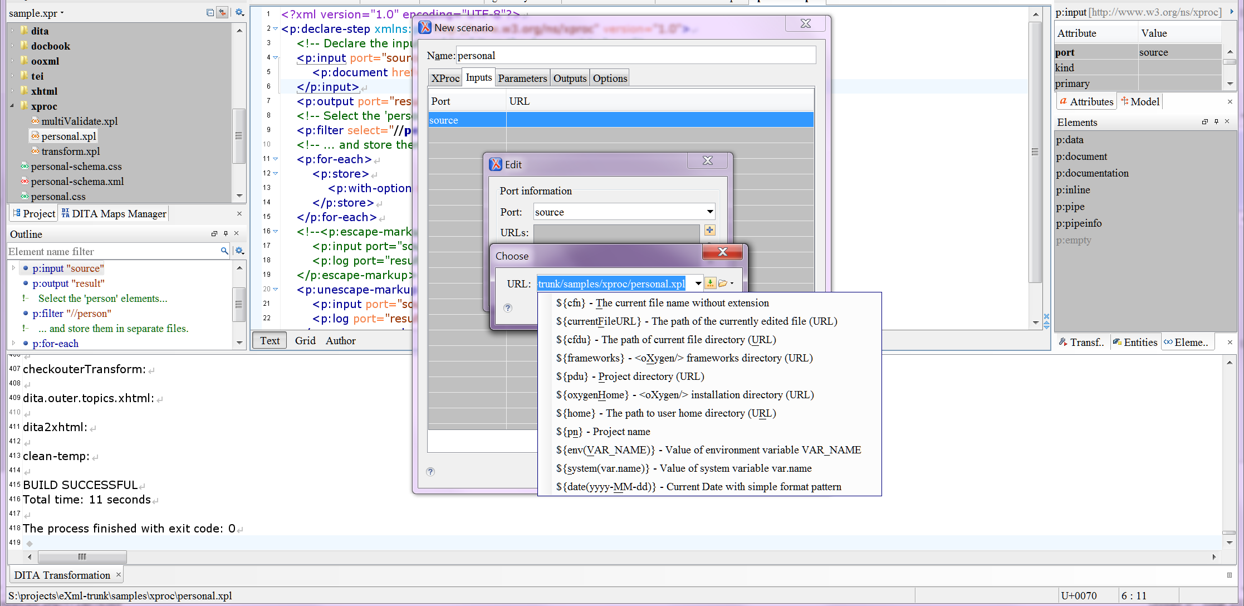Switch to the Transf.. tab
This screenshot has height=606, width=1244.
[1082, 343]
